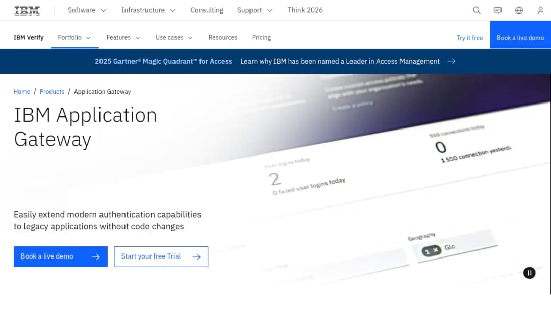
Task: Expand the Support menu
Action: coord(255,10)
